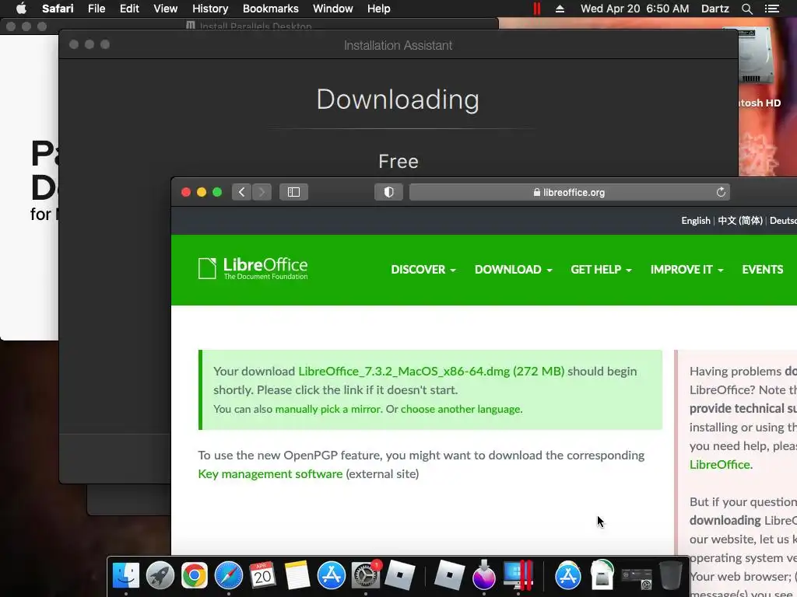Open the Help menu
This screenshot has width=797, height=597.
pos(379,9)
